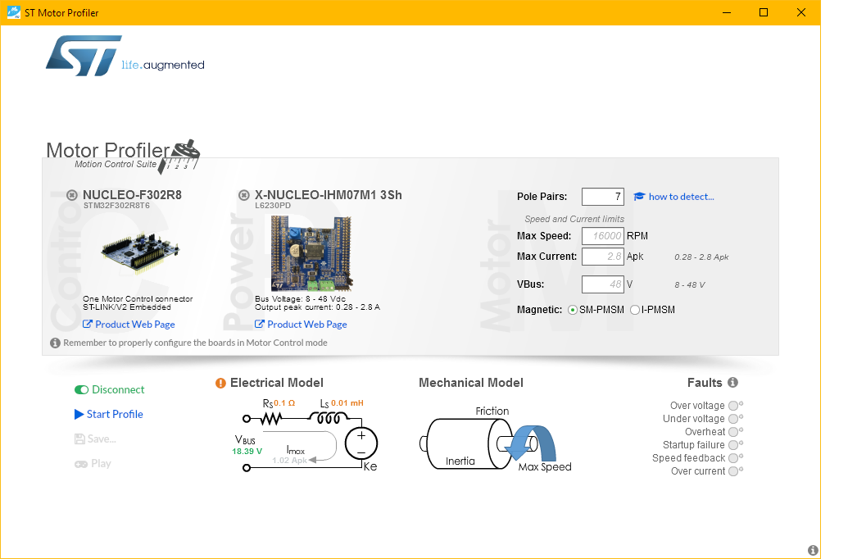848x559 pixels.
Task: Click the Start Profile play arrow icon
Action: click(x=79, y=414)
